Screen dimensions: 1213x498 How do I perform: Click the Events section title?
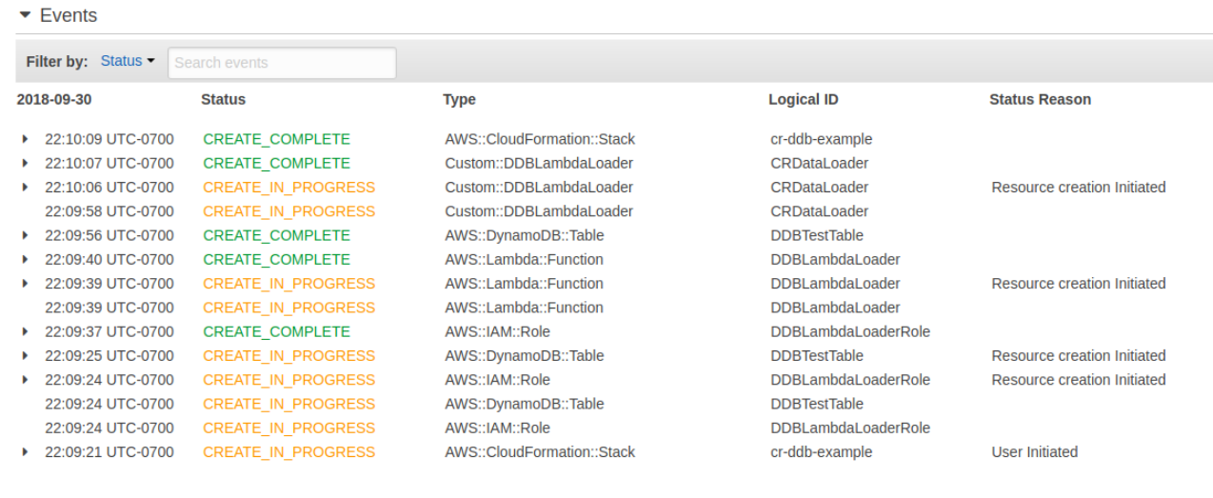(69, 16)
